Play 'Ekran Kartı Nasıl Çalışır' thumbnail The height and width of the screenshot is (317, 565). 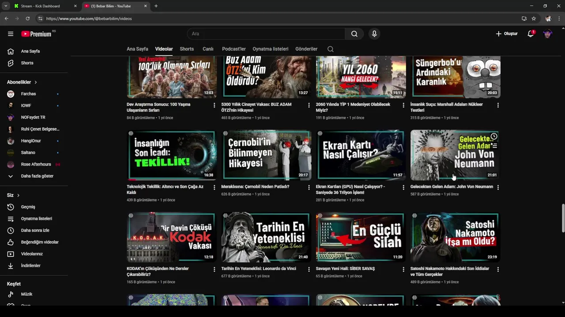[361, 155]
